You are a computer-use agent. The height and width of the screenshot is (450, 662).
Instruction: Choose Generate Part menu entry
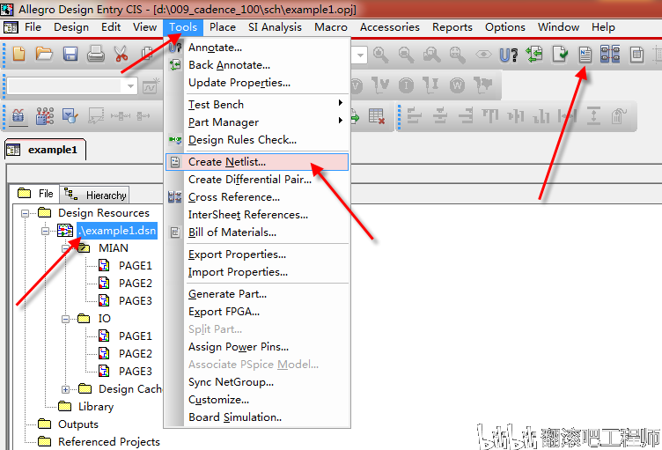(258, 294)
